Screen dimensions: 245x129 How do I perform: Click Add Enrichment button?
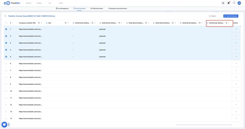tap(231, 16)
